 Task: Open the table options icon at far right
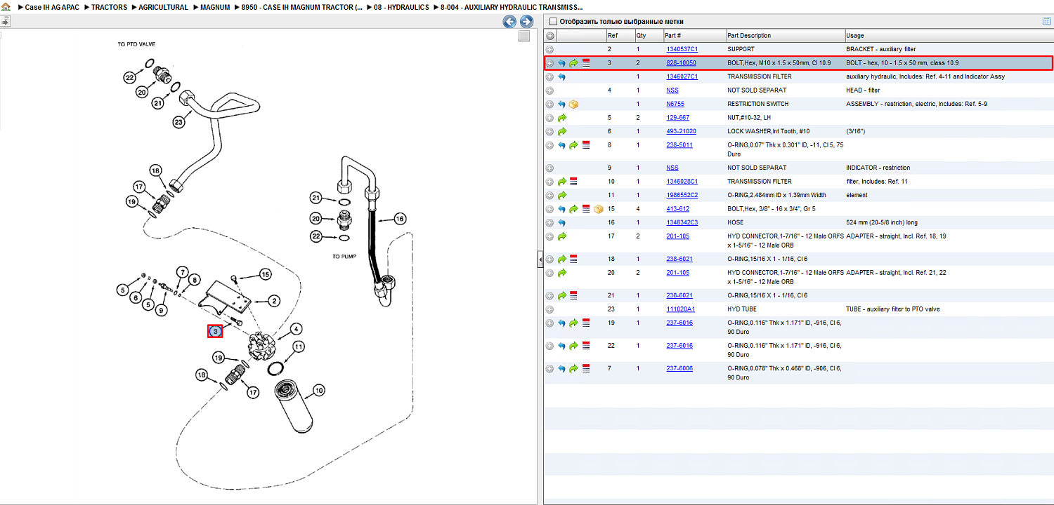tap(1046, 22)
